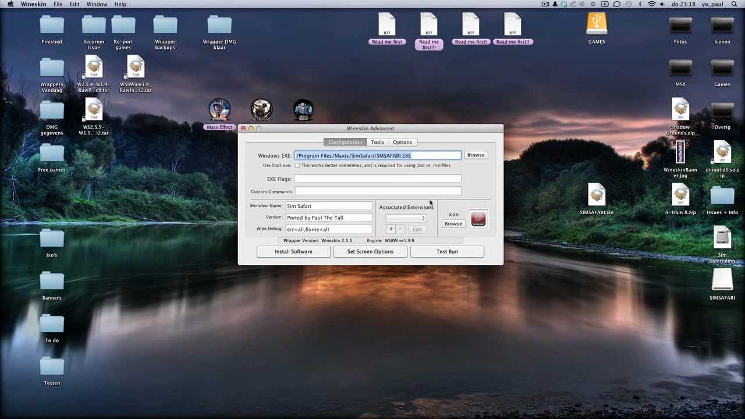Click the 'Wineskin 2.5.5' wrapper version text

[x=336, y=240]
